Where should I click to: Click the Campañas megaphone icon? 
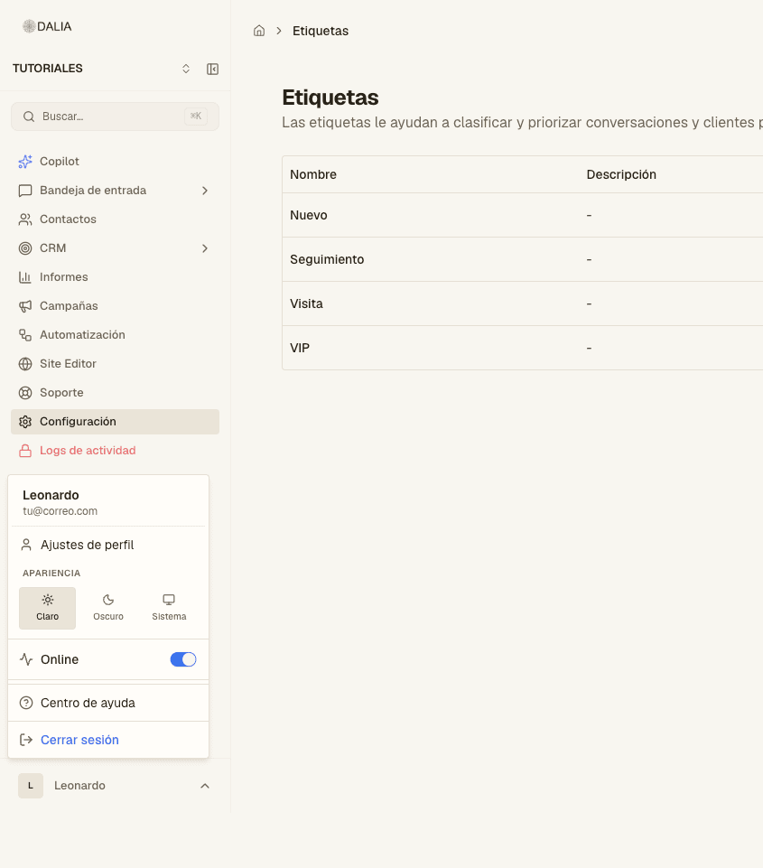click(25, 306)
